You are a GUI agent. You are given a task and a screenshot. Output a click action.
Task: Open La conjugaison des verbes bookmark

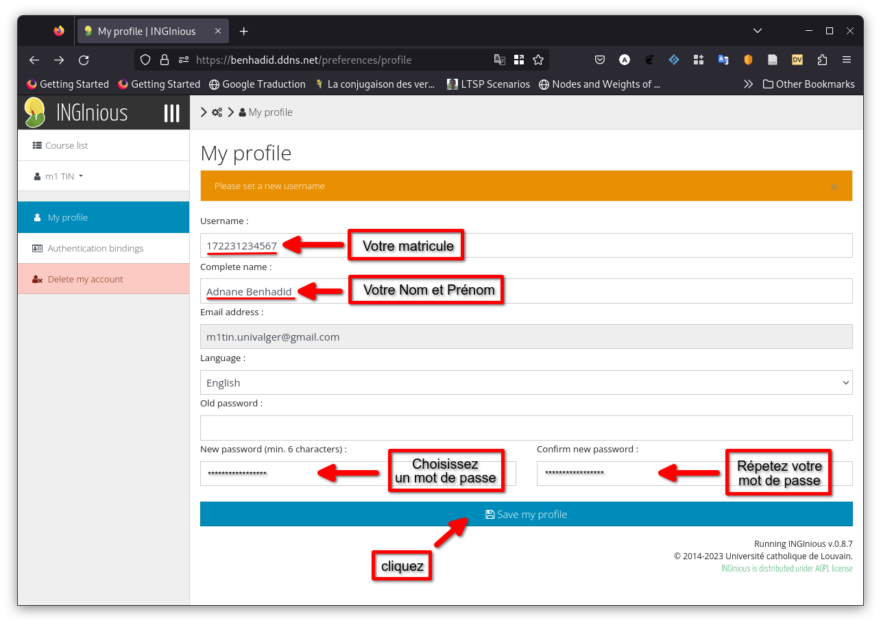click(375, 84)
